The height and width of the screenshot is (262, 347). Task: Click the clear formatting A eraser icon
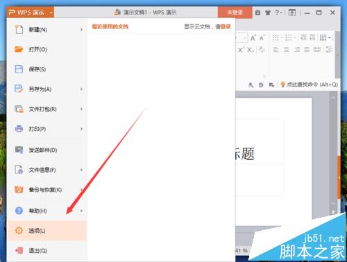coord(262,49)
